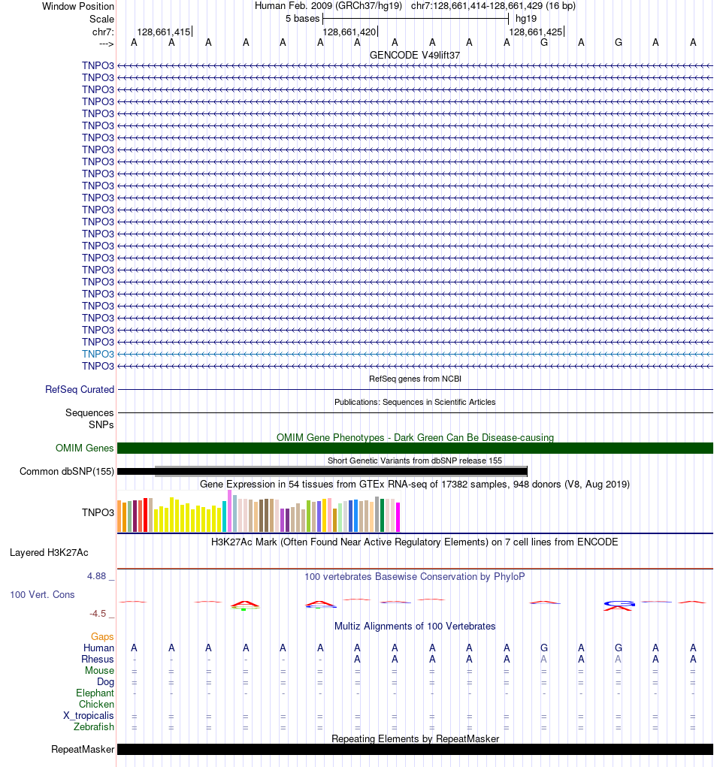
Task: Open the OMIM Gene Phenotypes track title
Action: click(x=415, y=437)
